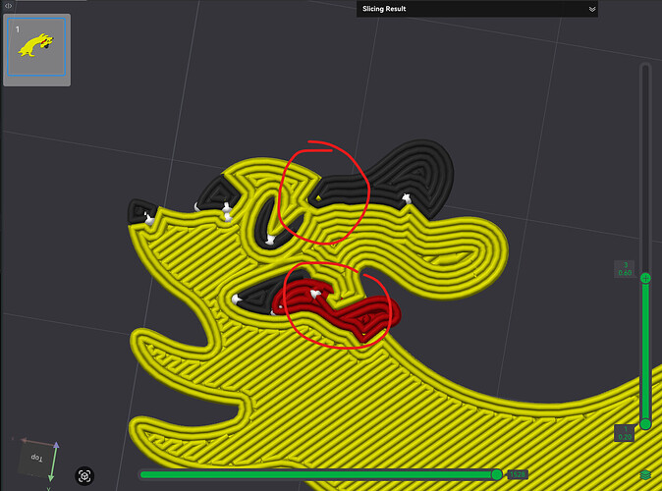Toggle the perspective camera view icon

(x=84, y=476)
